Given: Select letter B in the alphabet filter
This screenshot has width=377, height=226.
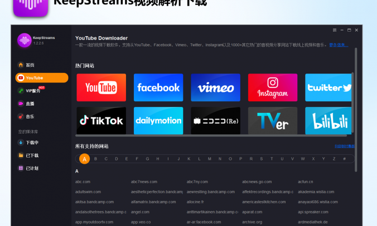Looking at the screenshot, I should click(x=96, y=159).
